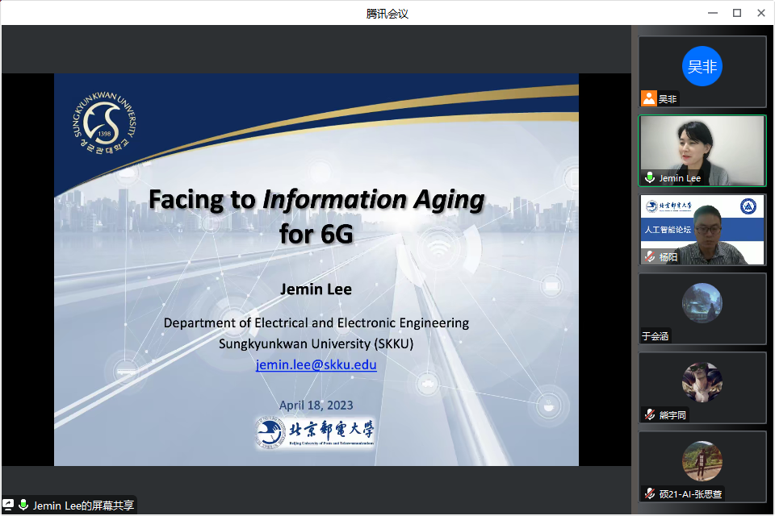Click 吴非's blue avatar circle
The height and width of the screenshot is (516, 775).
tap(702, 66)
